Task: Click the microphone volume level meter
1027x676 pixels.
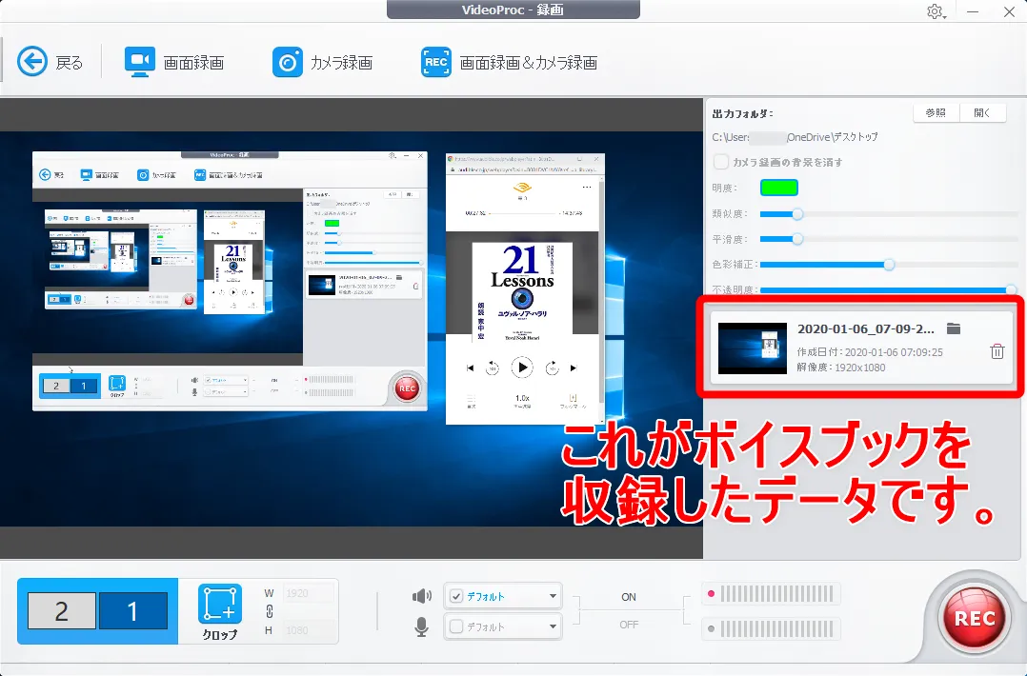Action: (770, 629)
